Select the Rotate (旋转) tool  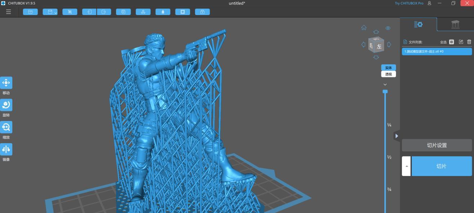tap(6, 105)
